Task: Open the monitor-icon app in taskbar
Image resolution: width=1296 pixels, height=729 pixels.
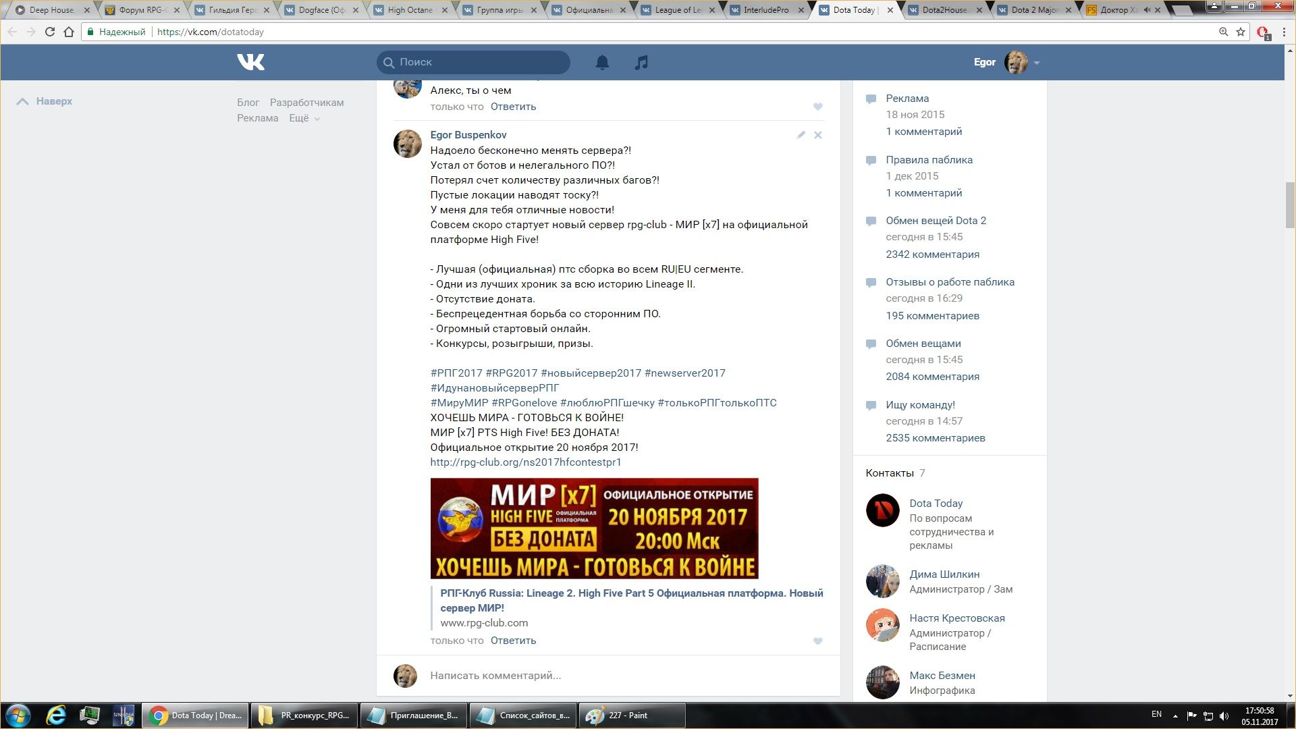Action: [90, 715]
